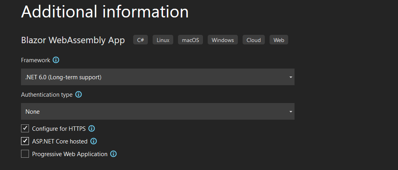Click the Additional information heading

point(105,12)
